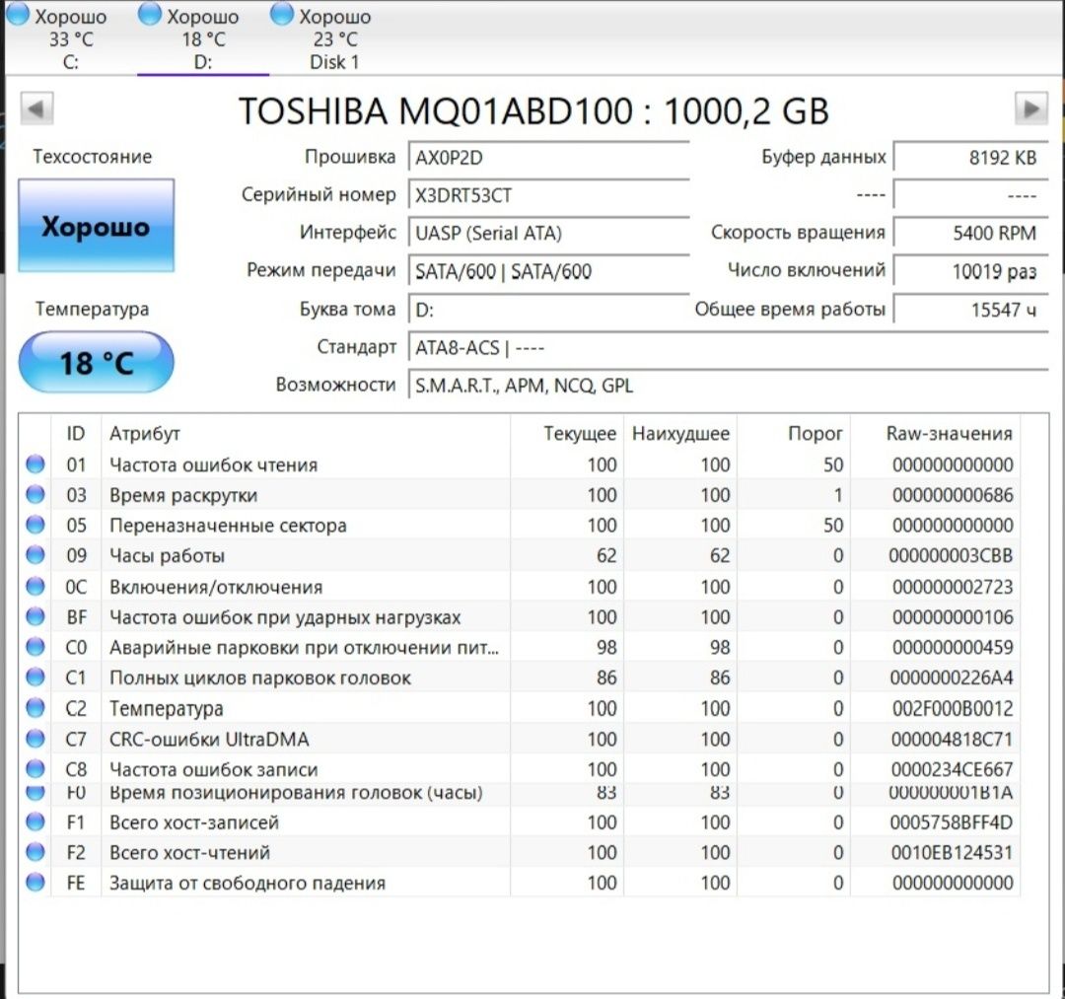Select the Всего хост-записей row text
The image size is (1065, 999).
coord(194,821)
